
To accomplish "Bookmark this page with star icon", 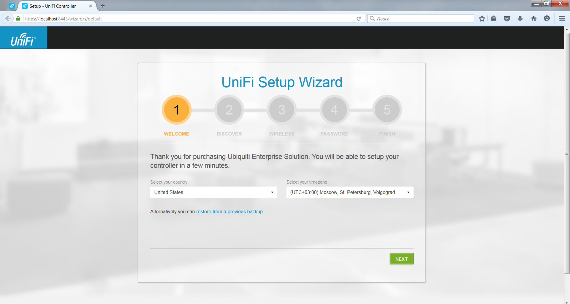I will click(x=482, y=19).
